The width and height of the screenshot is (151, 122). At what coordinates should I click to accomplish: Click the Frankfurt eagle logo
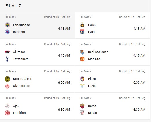pyautogui.click(x=7, y=113)
